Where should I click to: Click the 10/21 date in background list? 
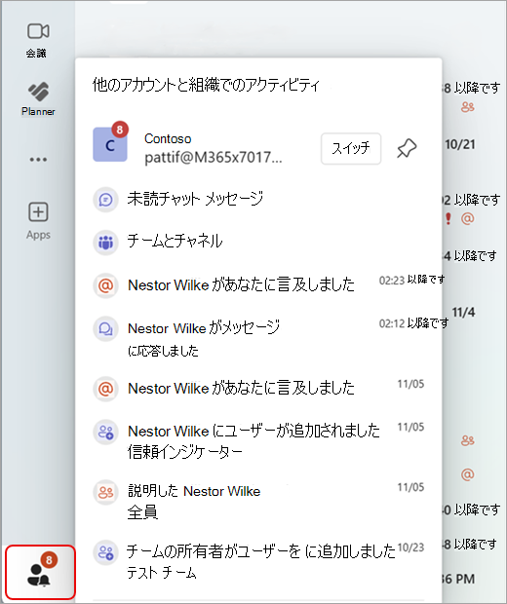pyautogui.click(x=459, y=144)
